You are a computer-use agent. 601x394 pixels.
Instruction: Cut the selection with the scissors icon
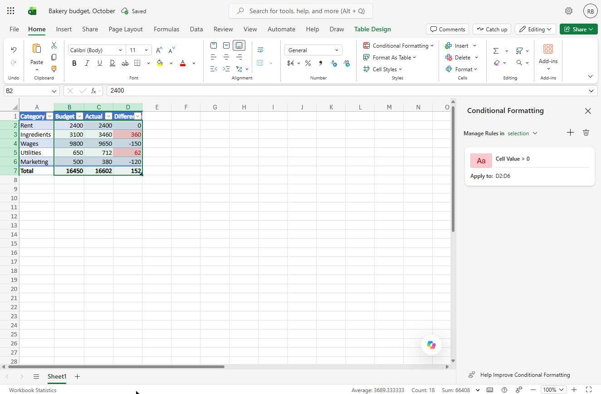pyautogui.click(x=54, y=45)
